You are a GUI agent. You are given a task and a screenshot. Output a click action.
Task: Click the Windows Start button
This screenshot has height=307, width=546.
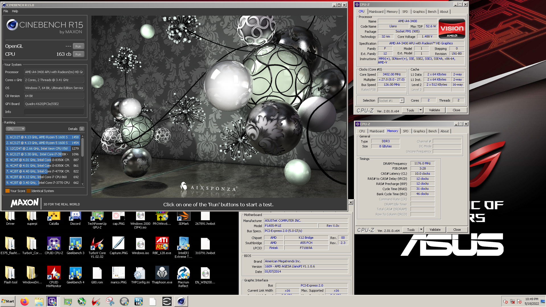point(8,301)
